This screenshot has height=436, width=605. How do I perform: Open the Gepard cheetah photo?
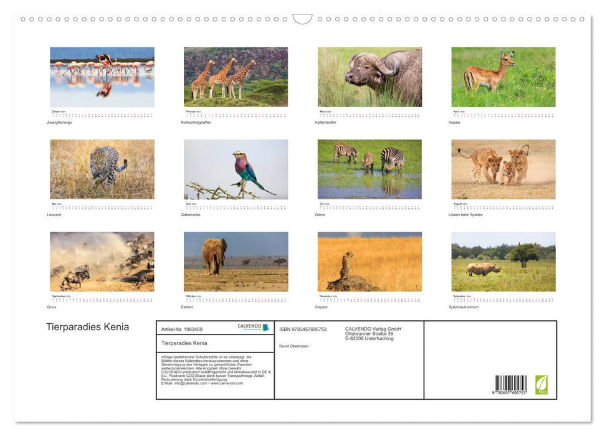point(369,262)
